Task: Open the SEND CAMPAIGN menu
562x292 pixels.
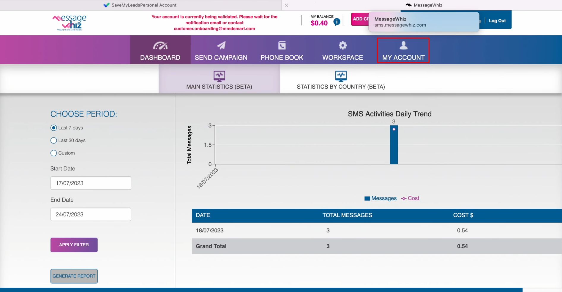Action: pos(221,50)
